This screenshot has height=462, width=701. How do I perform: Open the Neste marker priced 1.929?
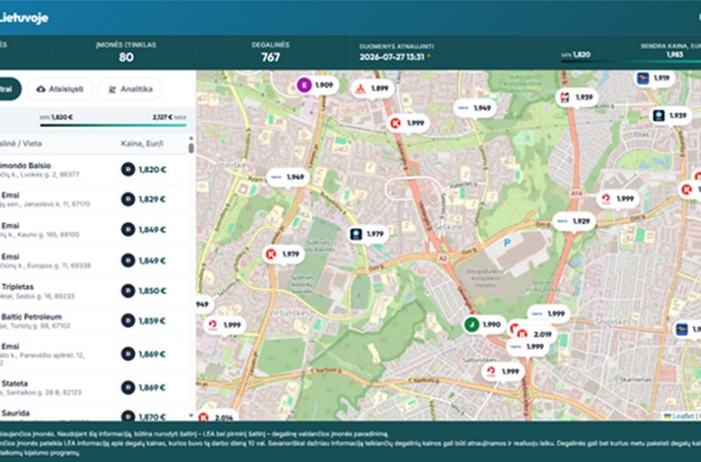(x=574, y=221)
